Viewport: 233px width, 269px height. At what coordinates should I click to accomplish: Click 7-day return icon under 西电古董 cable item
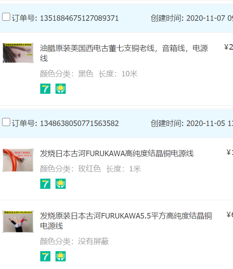point(45,89)
